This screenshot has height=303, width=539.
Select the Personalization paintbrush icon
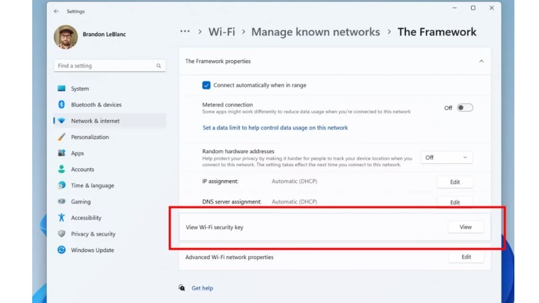(62, 137)
